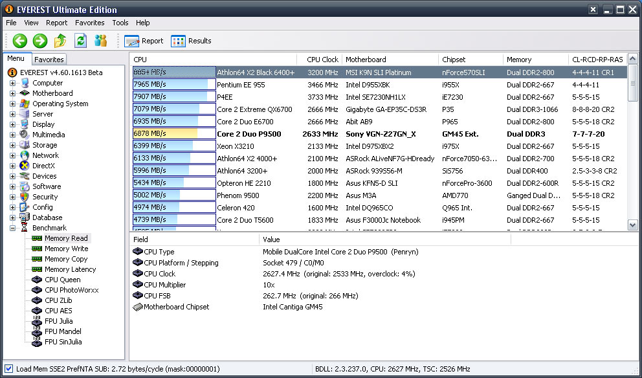Image resolution: width=642 pixels, height=378 pixels.
Task: Switch to the Menu tab
Action: point(16,58)
